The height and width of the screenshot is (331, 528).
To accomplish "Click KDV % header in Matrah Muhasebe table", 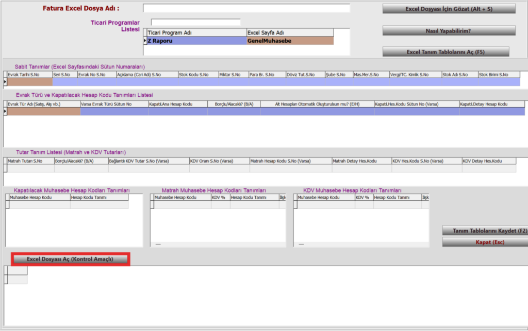I will [x=221, y=197].
